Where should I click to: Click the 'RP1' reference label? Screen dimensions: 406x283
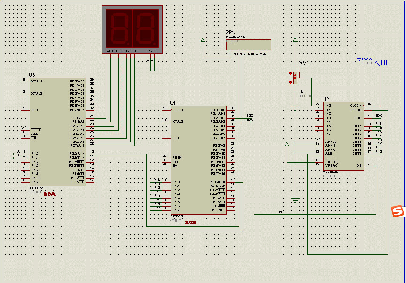230,32
